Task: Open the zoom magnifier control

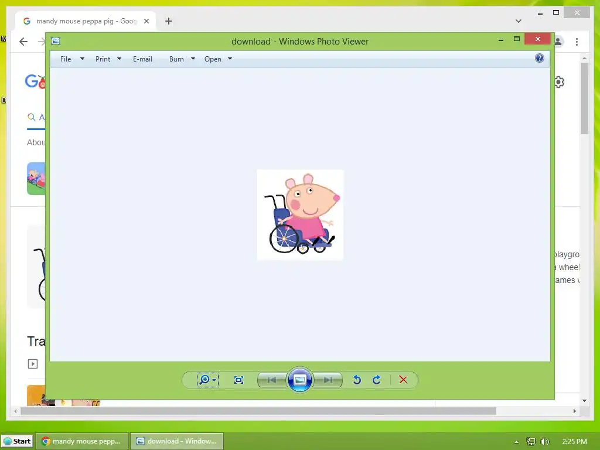Action: tap(204, 380)
